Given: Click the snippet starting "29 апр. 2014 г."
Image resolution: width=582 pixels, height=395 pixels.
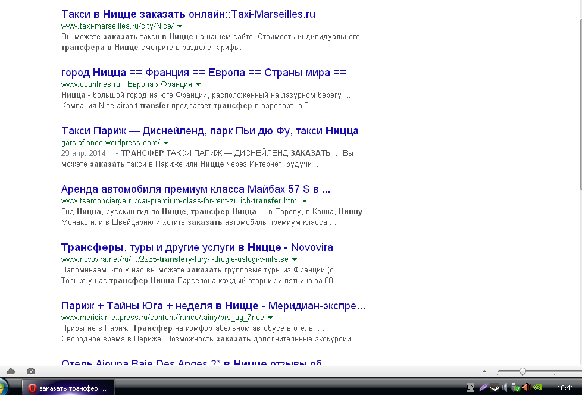Looking at the screenshot, I should click(207, 158).
